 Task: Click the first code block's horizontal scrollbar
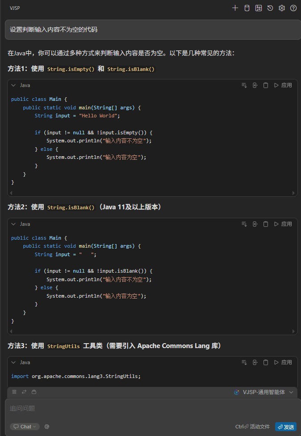pos(152,193)
